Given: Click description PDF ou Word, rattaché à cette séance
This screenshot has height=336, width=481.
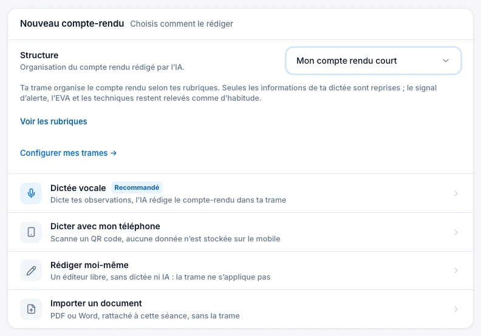Looking at the screenshot, I should coord(145,315).
